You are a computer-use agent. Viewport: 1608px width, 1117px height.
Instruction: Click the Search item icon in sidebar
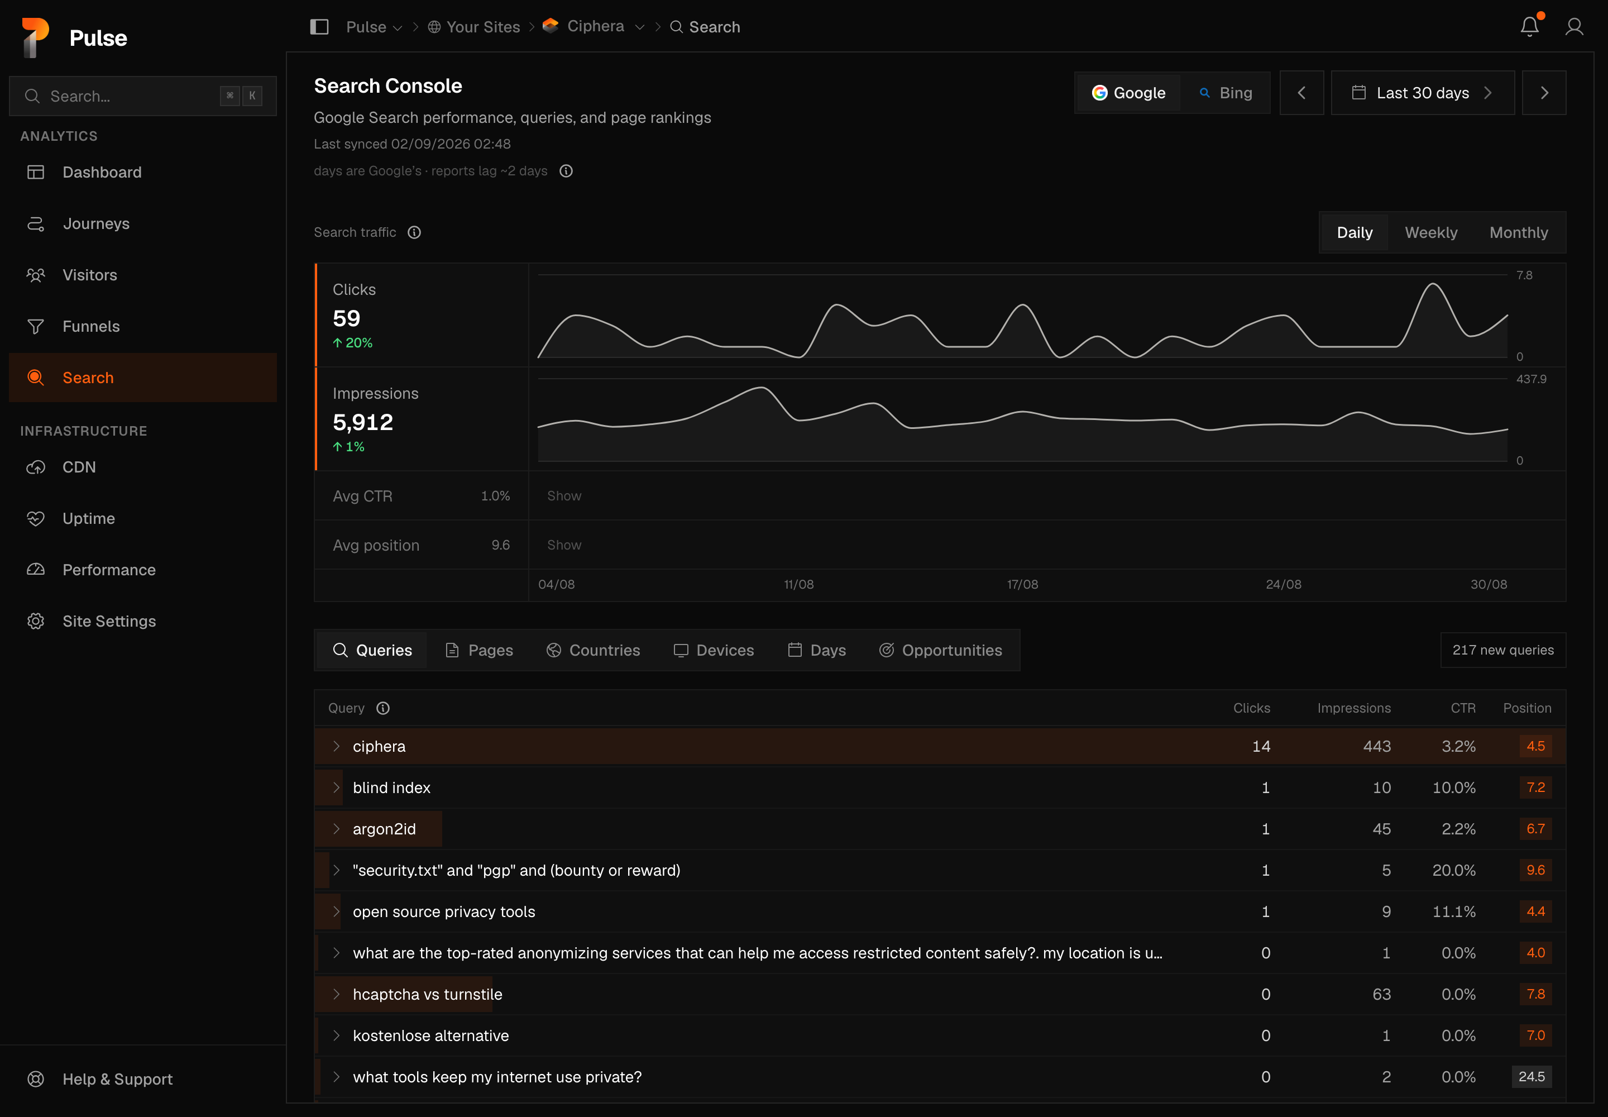point(36,378)
